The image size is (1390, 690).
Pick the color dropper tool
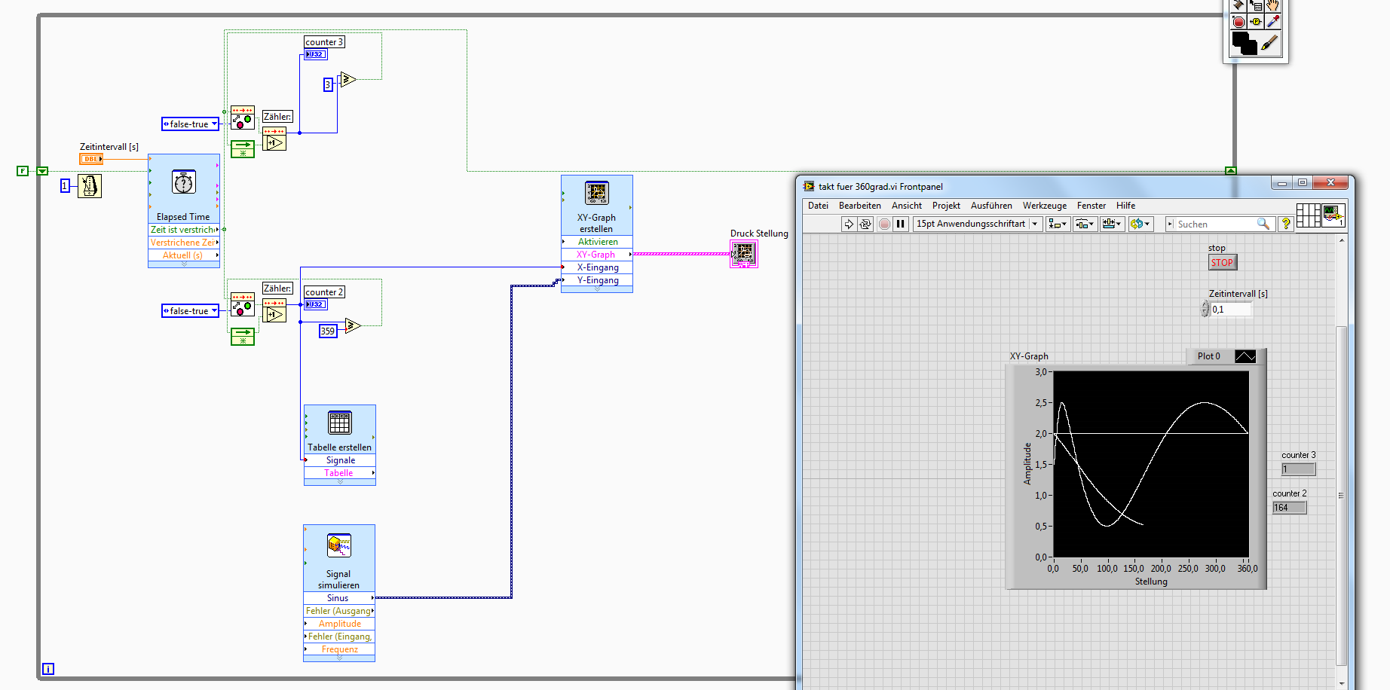tap(1273, 22)
